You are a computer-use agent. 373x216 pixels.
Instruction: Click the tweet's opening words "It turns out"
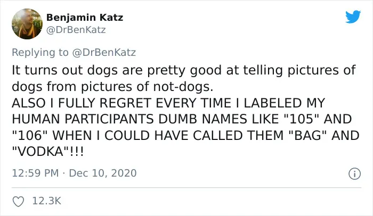pyautogui.click(x=47, y=70)
